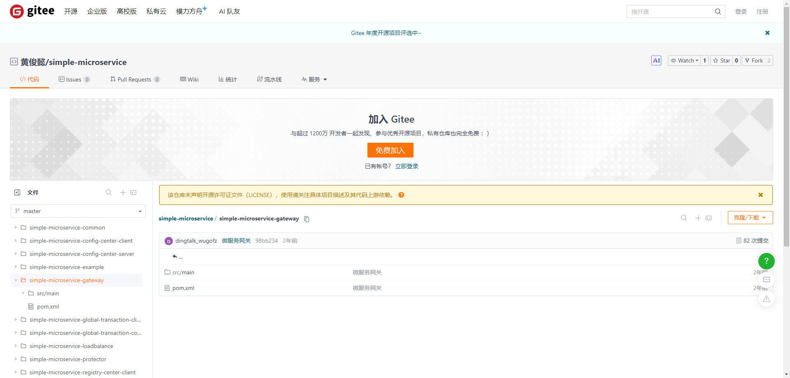Viewport: 790px width, 378px height.
Task: Click the 免费加入 button
Action: tap(390, 150)
